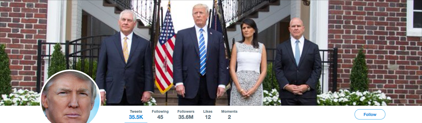Open the circular profile avatar photo

click(x=70, y=97)
